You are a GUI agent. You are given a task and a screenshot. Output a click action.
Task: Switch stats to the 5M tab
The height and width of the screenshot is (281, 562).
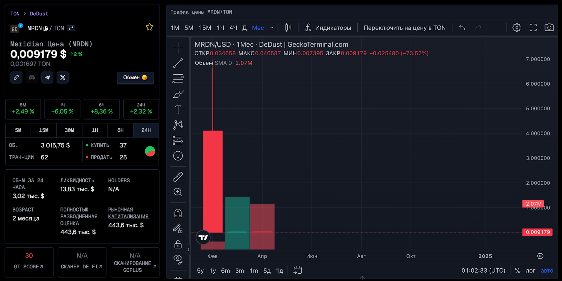[x=18, y=130]
